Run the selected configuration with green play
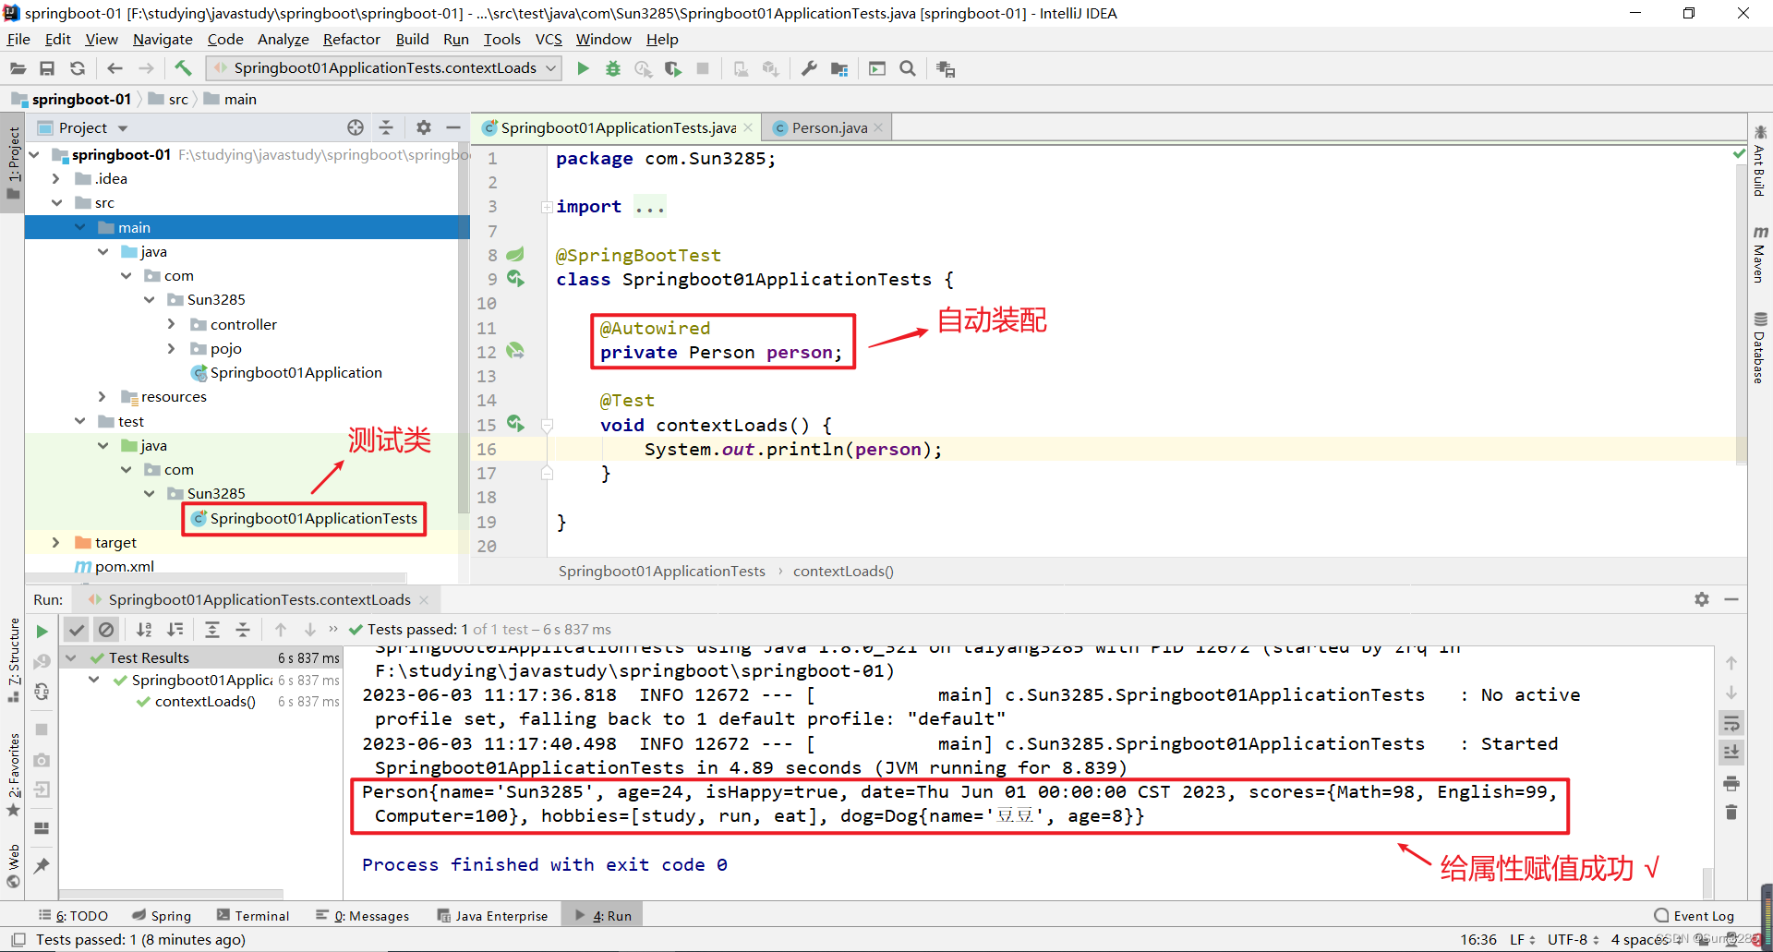The width and height of the screenshot is (1773, 952). 583,68
